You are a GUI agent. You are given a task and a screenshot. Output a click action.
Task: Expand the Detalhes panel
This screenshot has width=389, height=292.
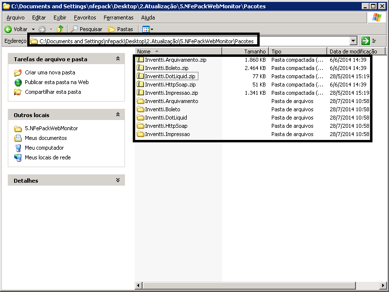pyautogui.click(x=118, y=180)
